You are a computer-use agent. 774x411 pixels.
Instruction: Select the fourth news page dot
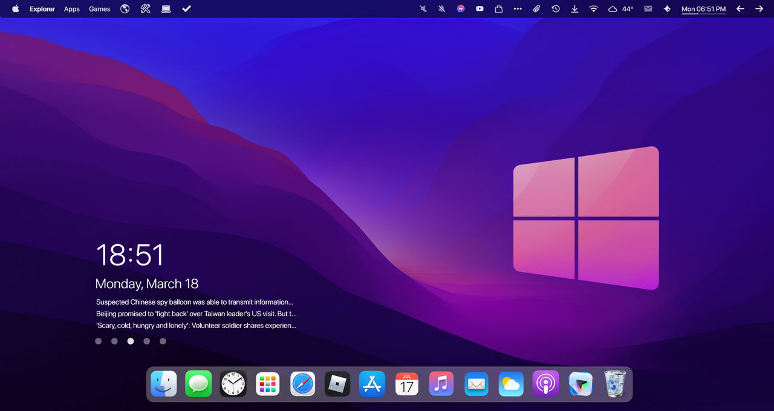tap(146, 341)
